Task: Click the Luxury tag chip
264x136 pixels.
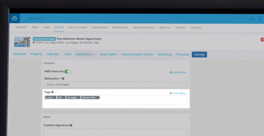Action: click(x=50, y=97)
